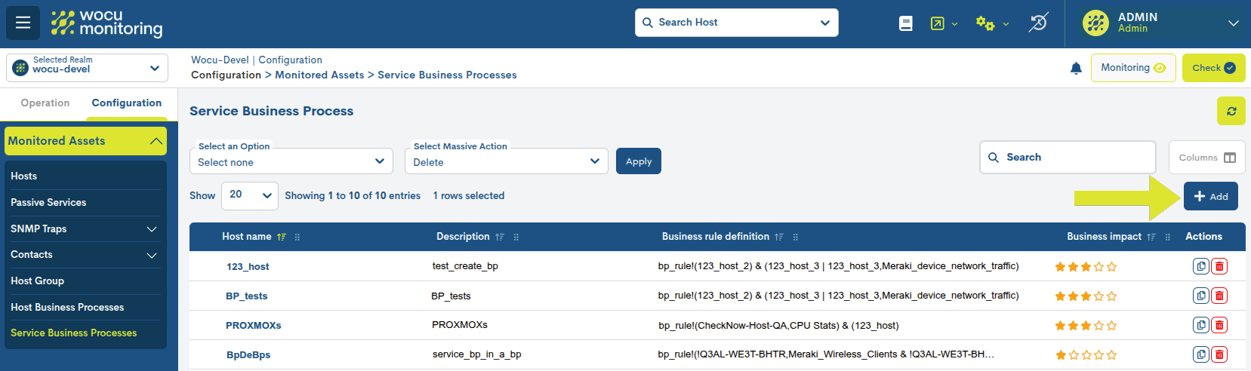
Task: Delete the BpDeBps row
Action: 1219,354
